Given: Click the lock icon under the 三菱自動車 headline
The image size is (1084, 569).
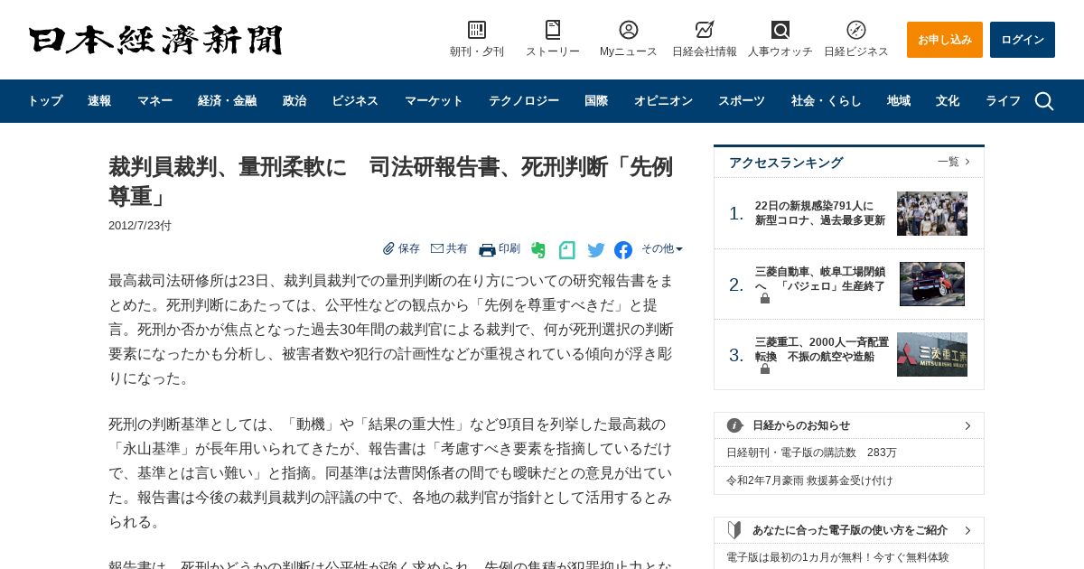Looking at the screenshot, I should tap(765, 298).
